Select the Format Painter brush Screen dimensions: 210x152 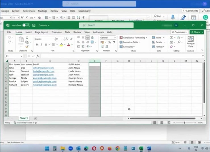coord(27,46)
